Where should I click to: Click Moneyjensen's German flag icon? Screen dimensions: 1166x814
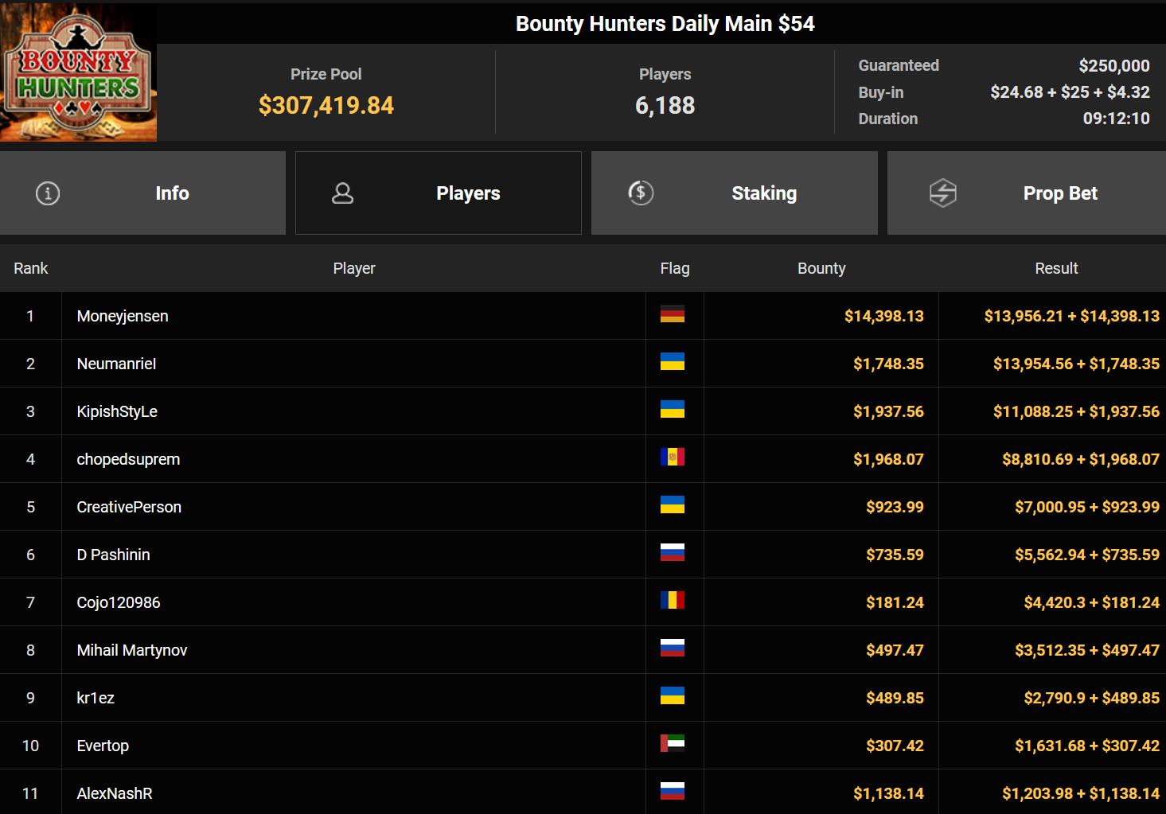(x=672, y=314)
